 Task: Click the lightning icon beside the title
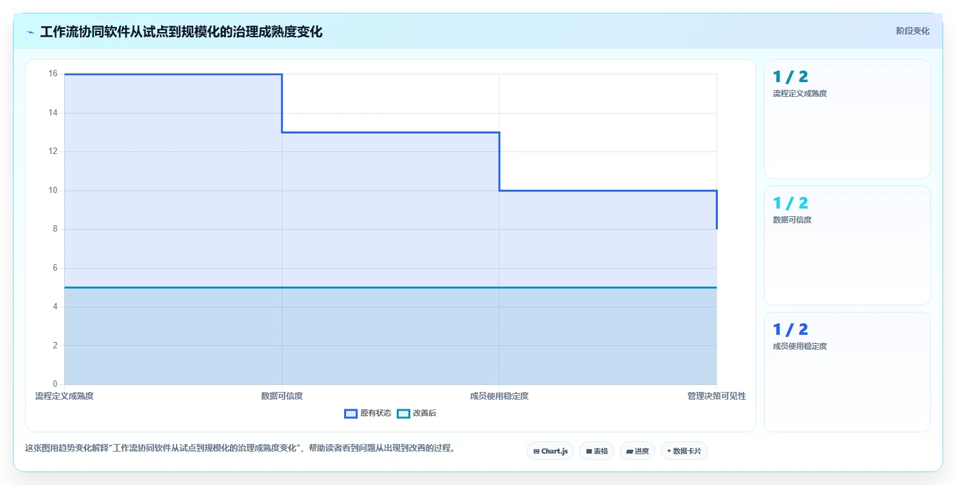pos(31,32)
